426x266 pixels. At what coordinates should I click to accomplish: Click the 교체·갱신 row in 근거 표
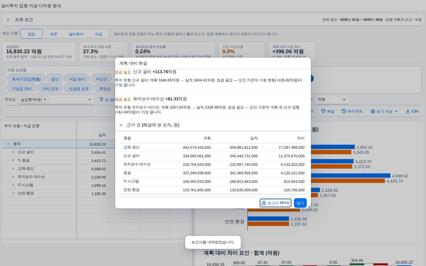(213, 147)
